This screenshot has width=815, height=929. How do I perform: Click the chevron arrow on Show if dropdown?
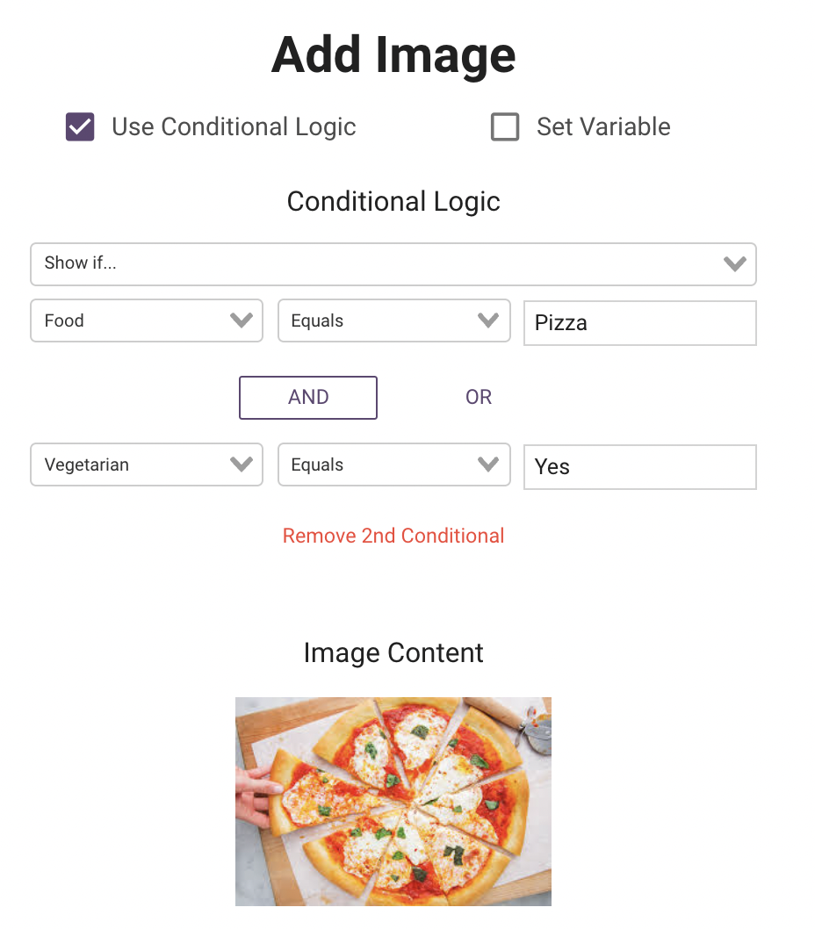click(734, 263)
